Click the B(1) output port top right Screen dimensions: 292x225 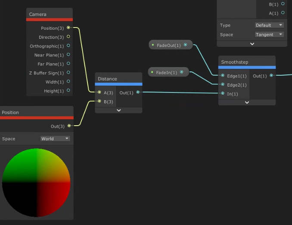pyautogui.click(x=283, y=4)
